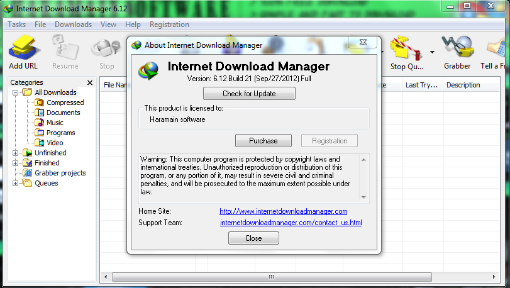510x288 pixels.
Task: Collapse the All Downloads tree node
Action: 15,92
